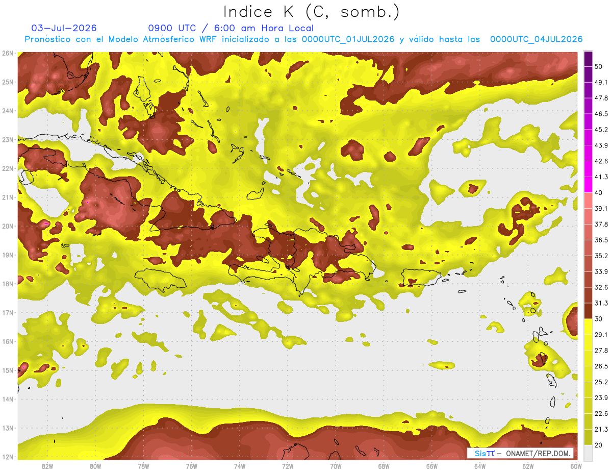The height and width of the screenshot is (473, 612).
Task: Click the colorbar value '32.6'
Action: (601, 287)
